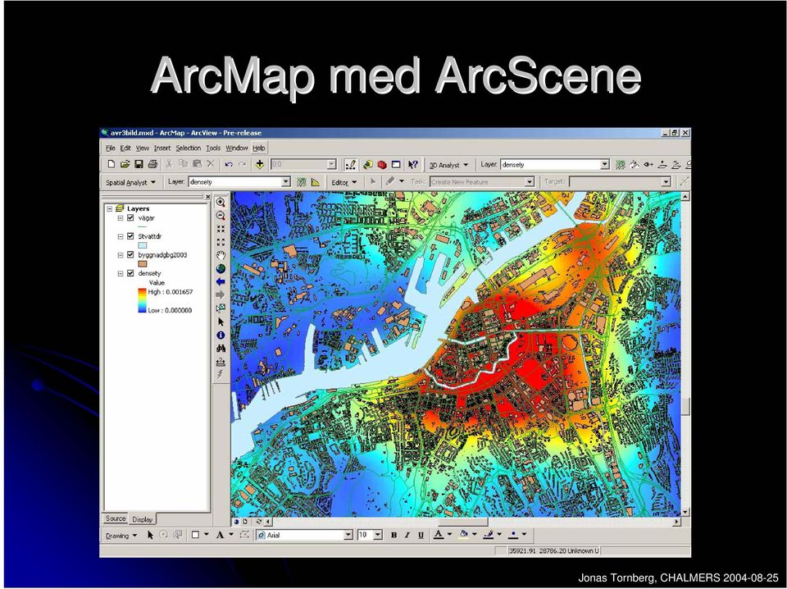The height and width of the screenshot is (589, 787).
Task: Click byggnadgbg2003 orange symbol swatch
Action: click(143, 263)
